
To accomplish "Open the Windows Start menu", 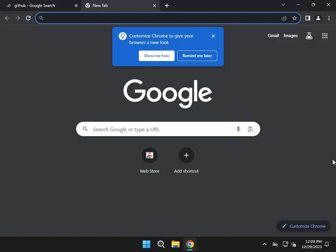I will click(x=147, y=244).
